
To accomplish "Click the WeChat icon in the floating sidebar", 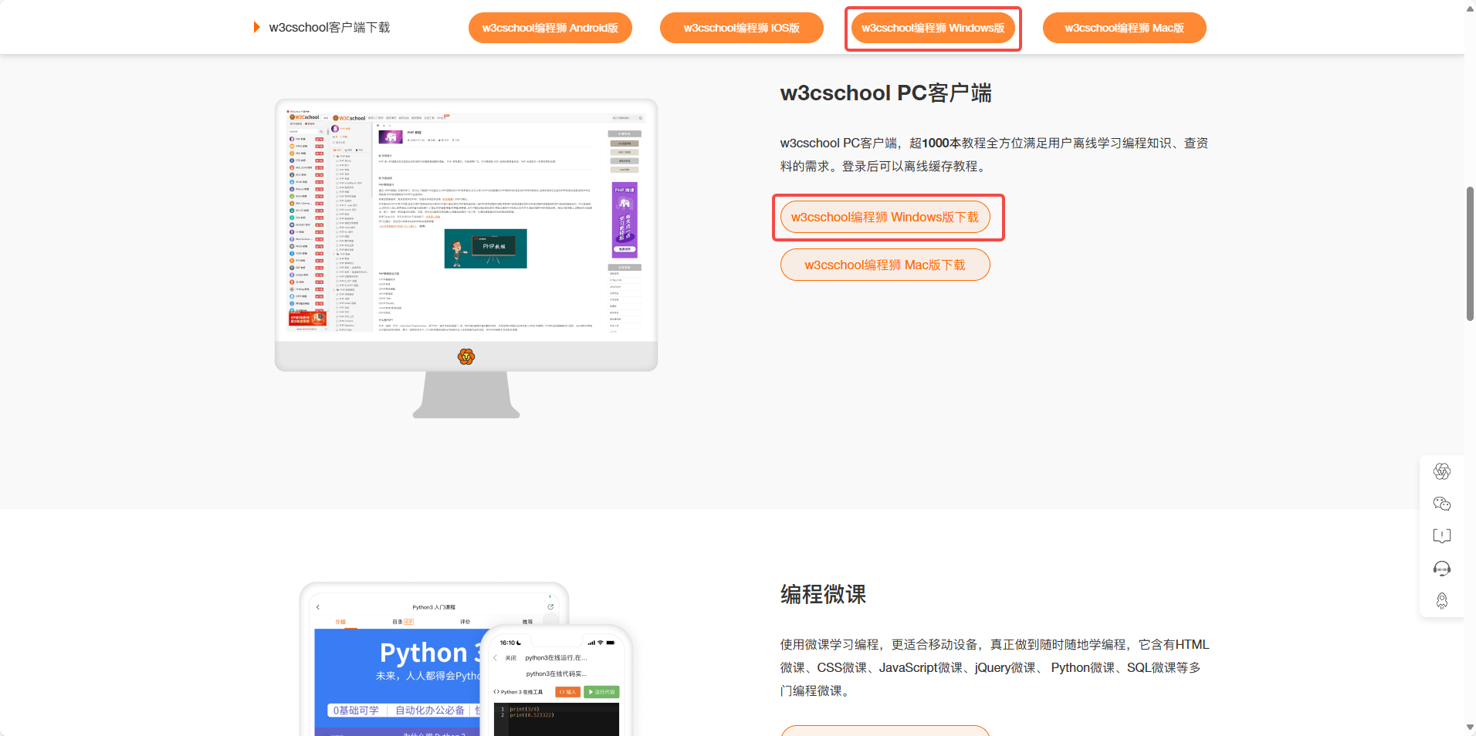I will coord(1441,504).
